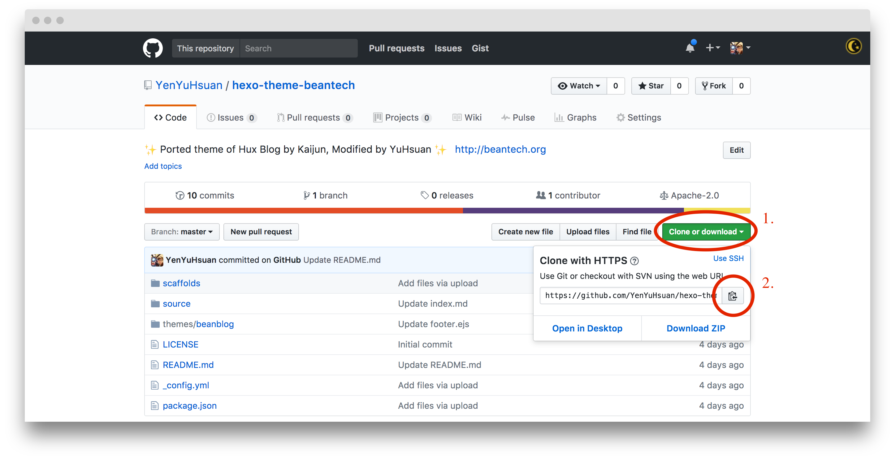Click the scaffolds folder icon
This screenshot has height=465, width=895.
pos(155,283)
